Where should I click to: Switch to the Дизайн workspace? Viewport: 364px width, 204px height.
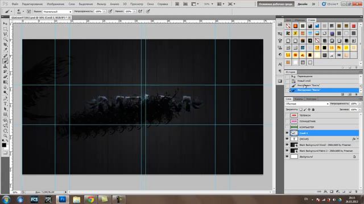303,4
